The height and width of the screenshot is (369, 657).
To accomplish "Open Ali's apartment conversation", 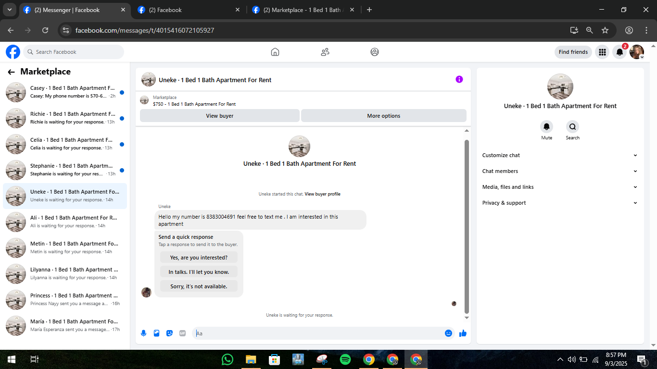I will [65, 222].
